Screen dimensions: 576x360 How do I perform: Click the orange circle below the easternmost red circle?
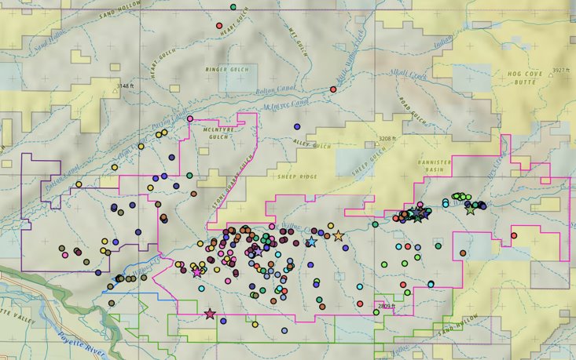pyautogui.click(x=463, y=253)
